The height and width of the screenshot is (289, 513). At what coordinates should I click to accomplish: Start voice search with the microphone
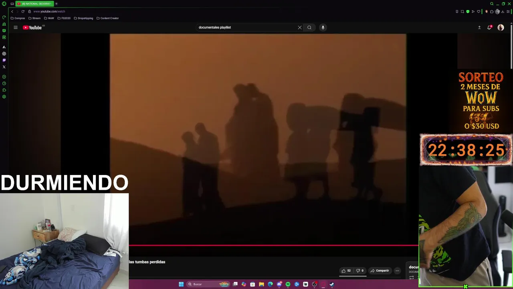[323, 27]
